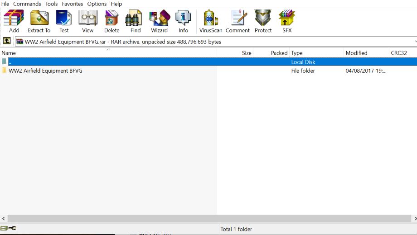Select the parent folder ".." row
Image resolution: width=417 pixels, height=235 pixels.
pyautogui.click(x=208, y=62)
